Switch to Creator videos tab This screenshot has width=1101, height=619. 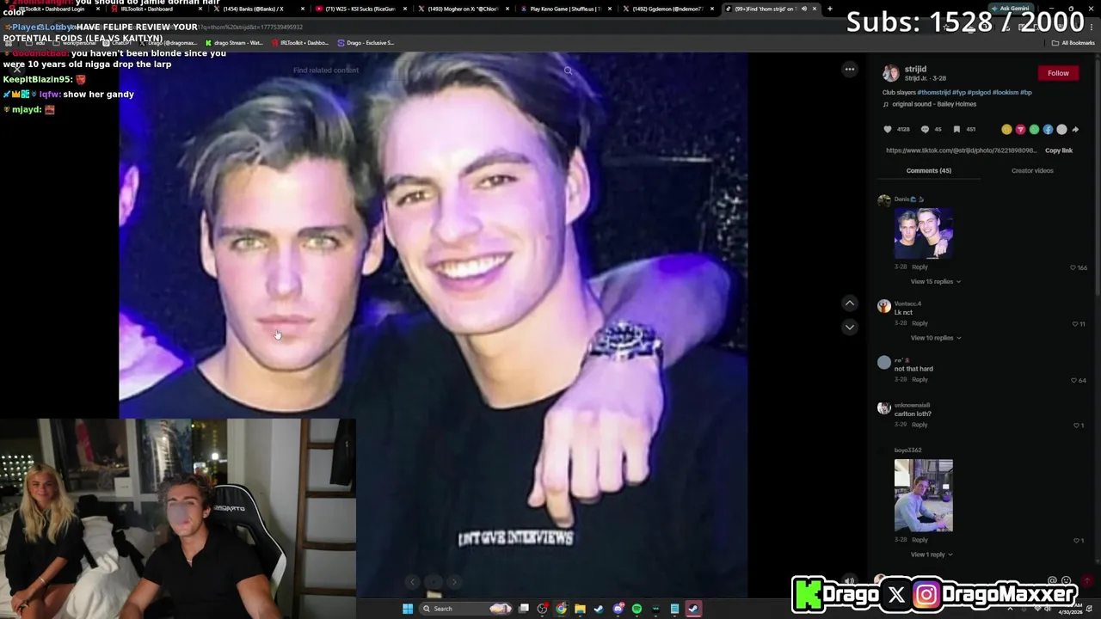tap(1032, 170)
